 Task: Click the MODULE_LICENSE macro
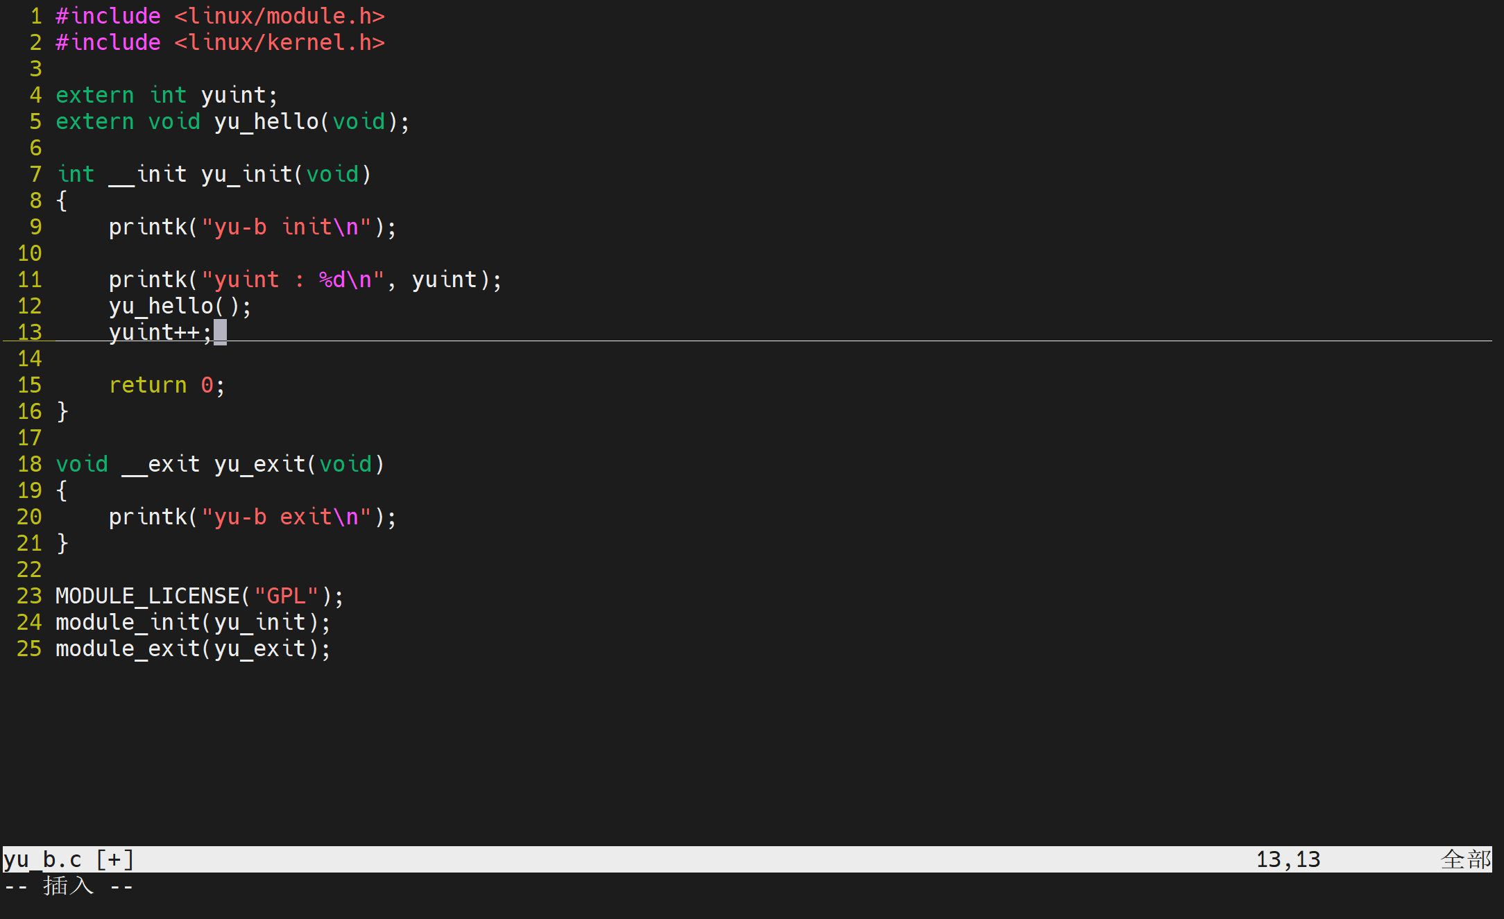click(147, 596)
